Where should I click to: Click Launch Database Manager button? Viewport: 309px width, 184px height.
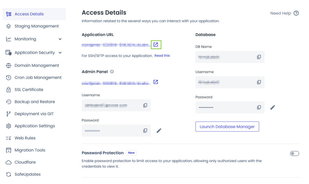click(x=227, y=127)
